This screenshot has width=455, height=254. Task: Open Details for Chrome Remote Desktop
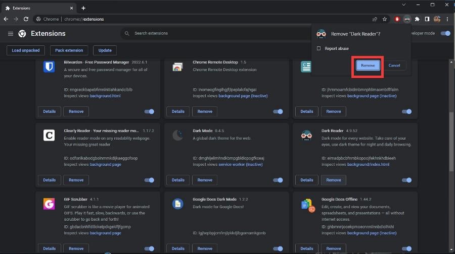tap(178, 111)
